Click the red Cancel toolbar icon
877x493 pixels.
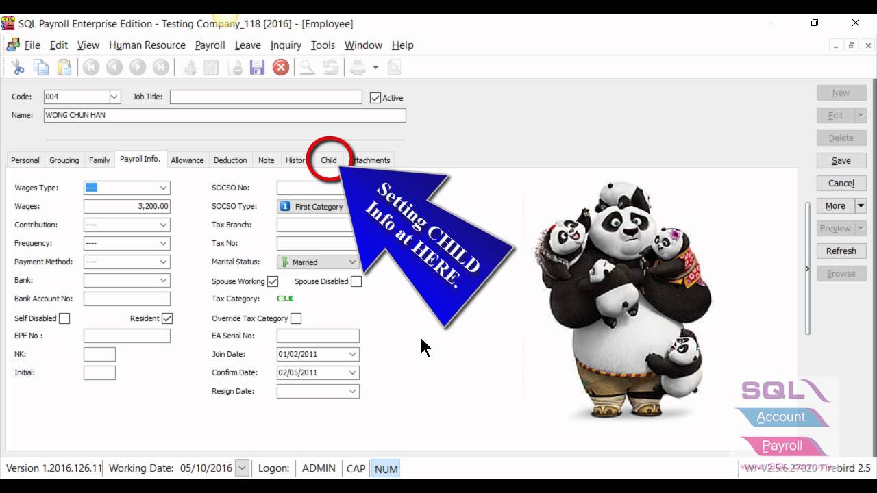pyautogui.click(x=280, y=67)
